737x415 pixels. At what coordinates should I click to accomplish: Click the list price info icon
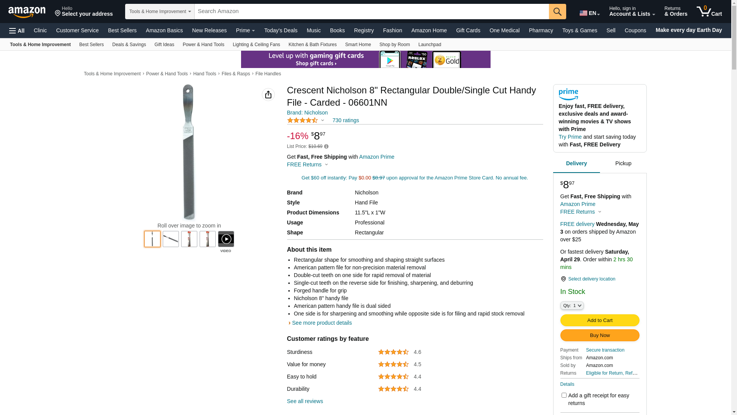pos(326,146)
